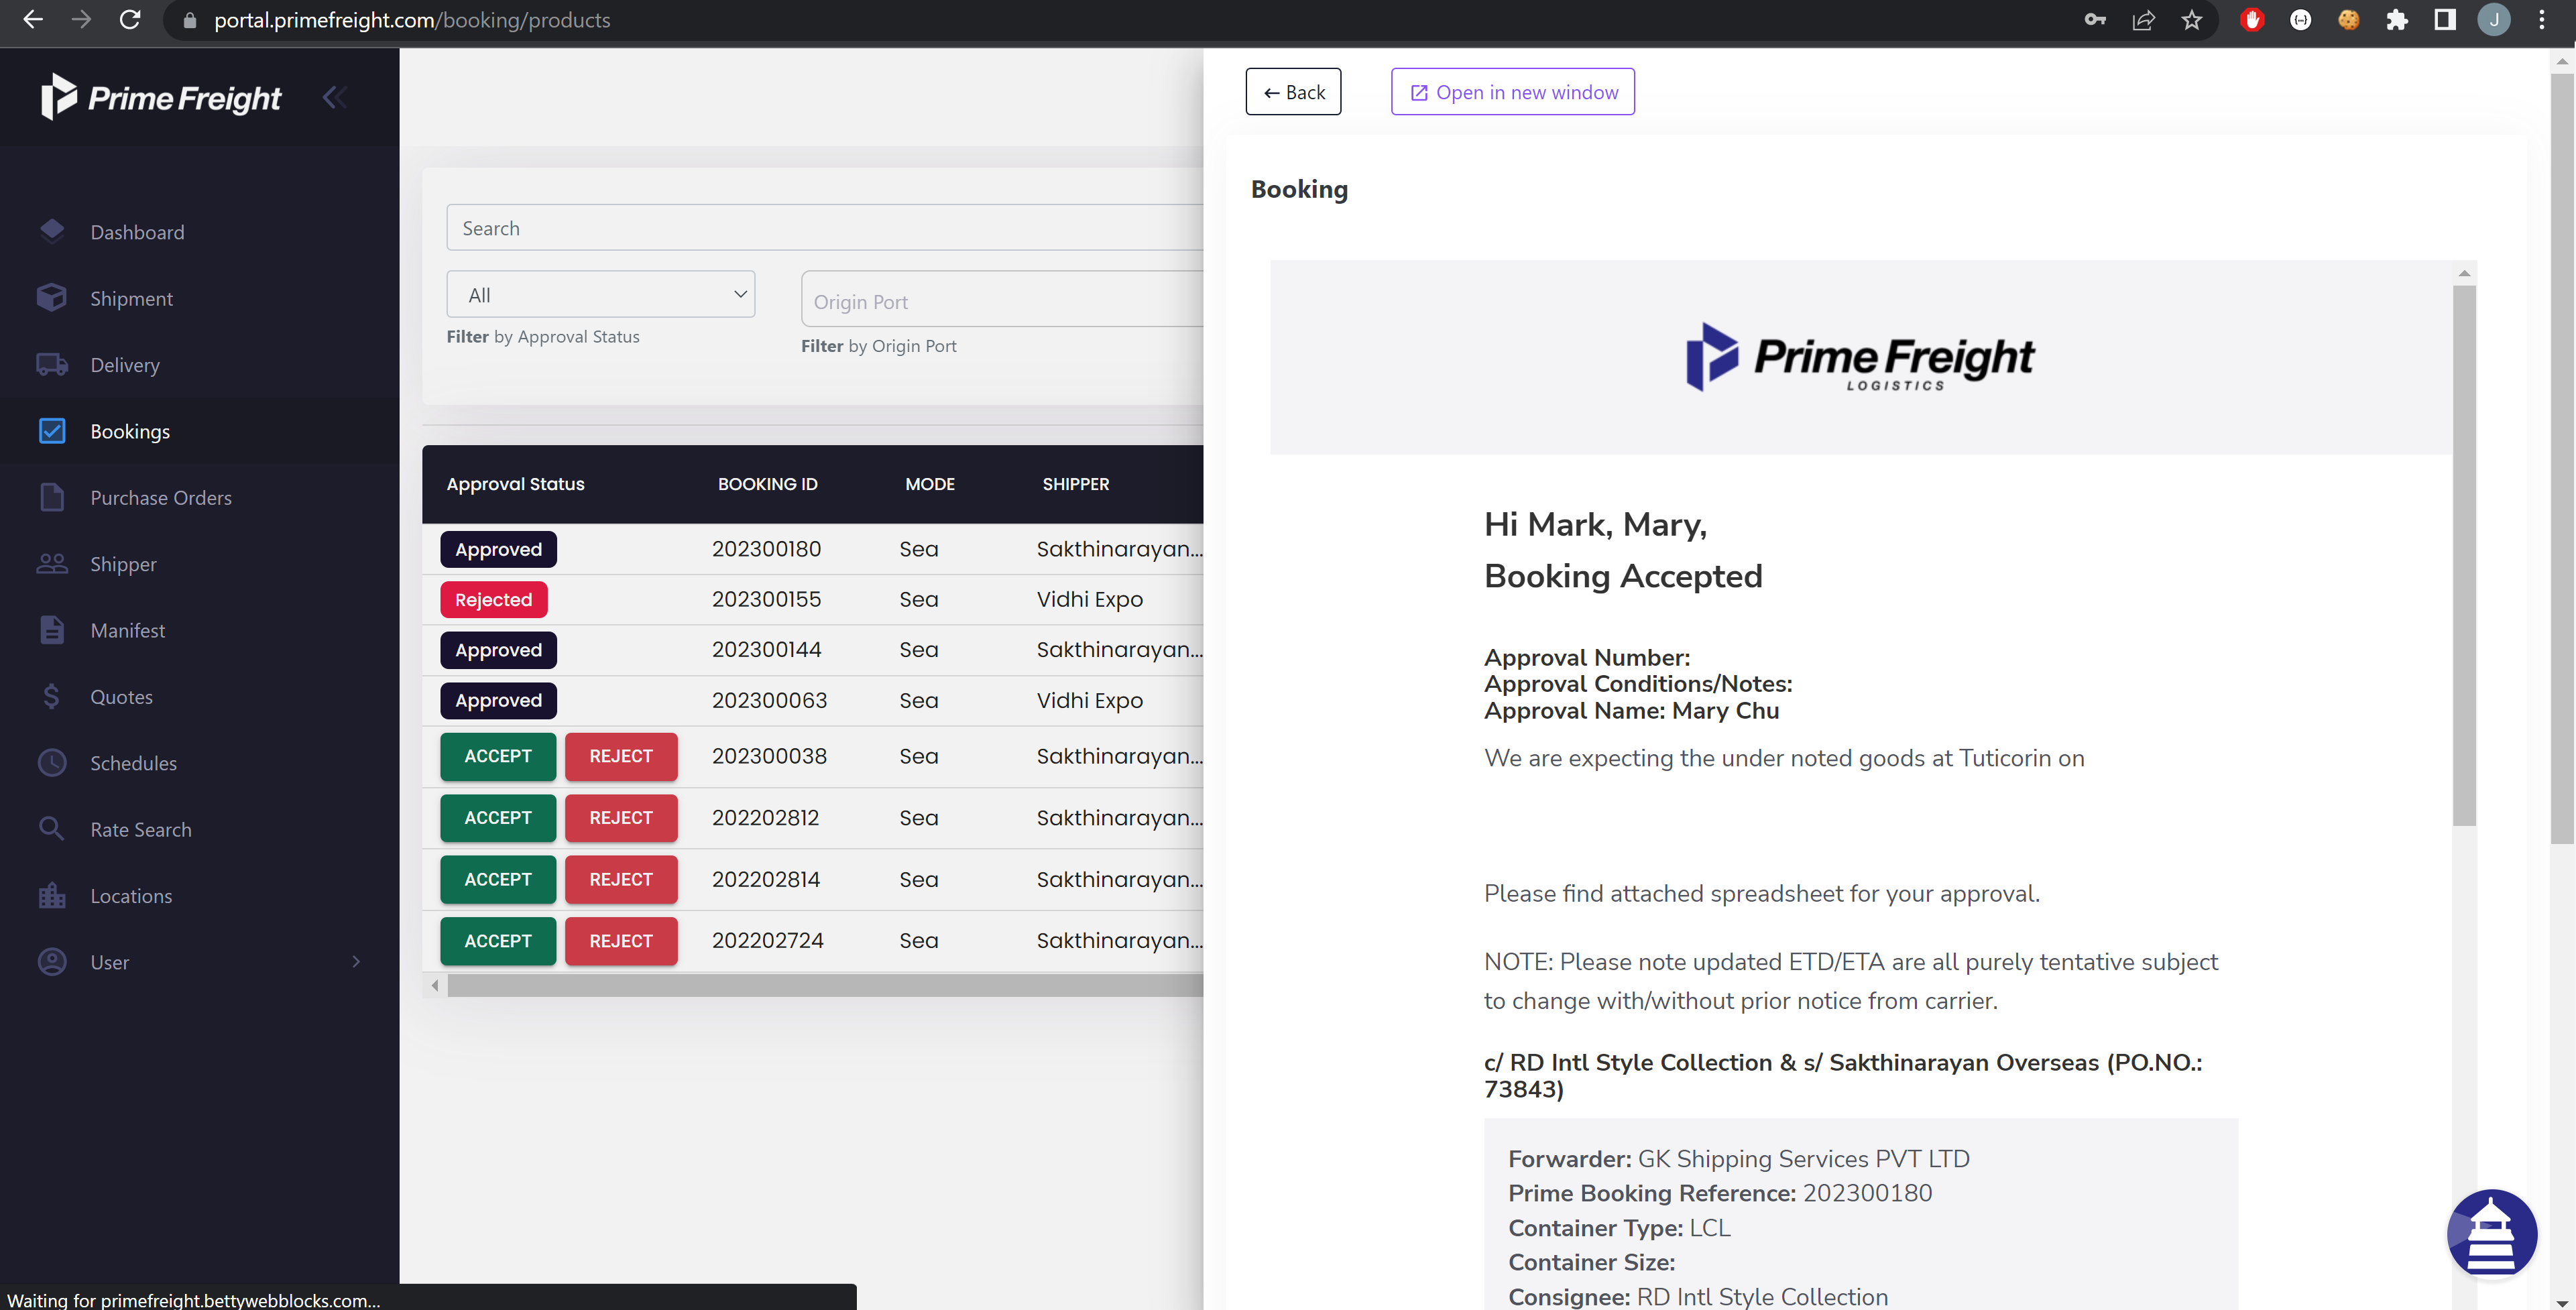Open the extensions puzzle icon
2576x1310 pixels.
tap(2397, 20)
